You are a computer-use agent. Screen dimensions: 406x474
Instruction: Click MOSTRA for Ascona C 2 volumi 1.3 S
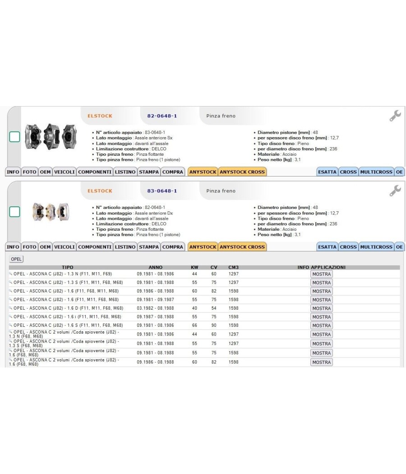(321, 344)
